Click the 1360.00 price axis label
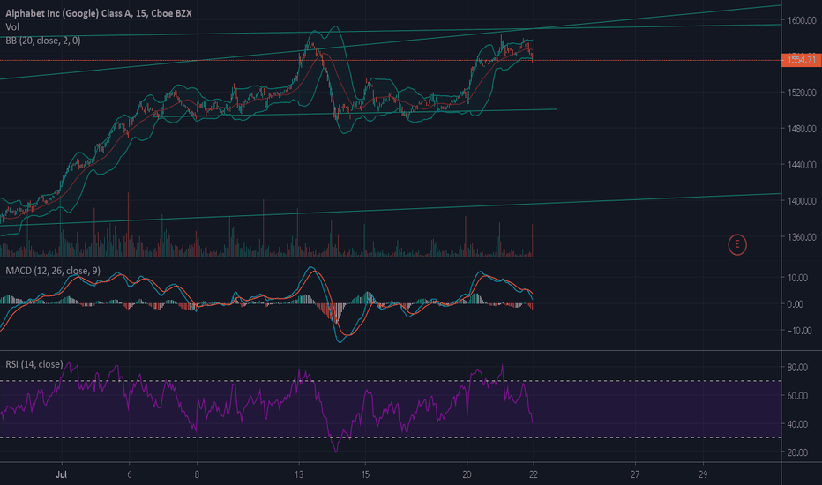Screen dimensions: 822x485 (802, 237)
